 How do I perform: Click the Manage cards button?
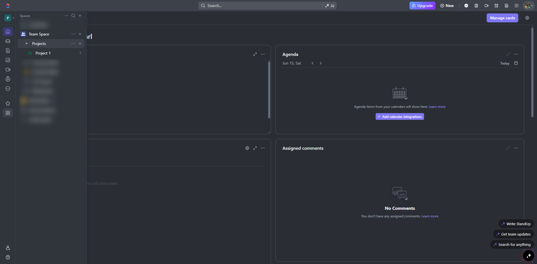point(502,18)
